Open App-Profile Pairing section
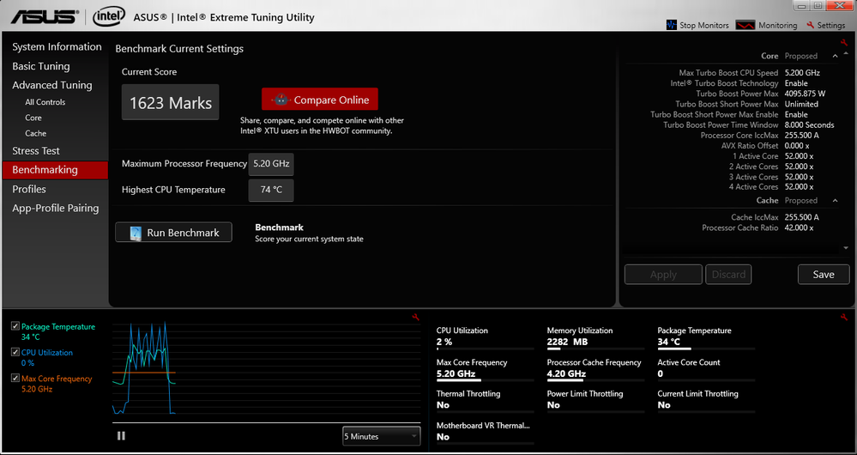Screen dimensions: 857x455 click(x=55, y=209)
